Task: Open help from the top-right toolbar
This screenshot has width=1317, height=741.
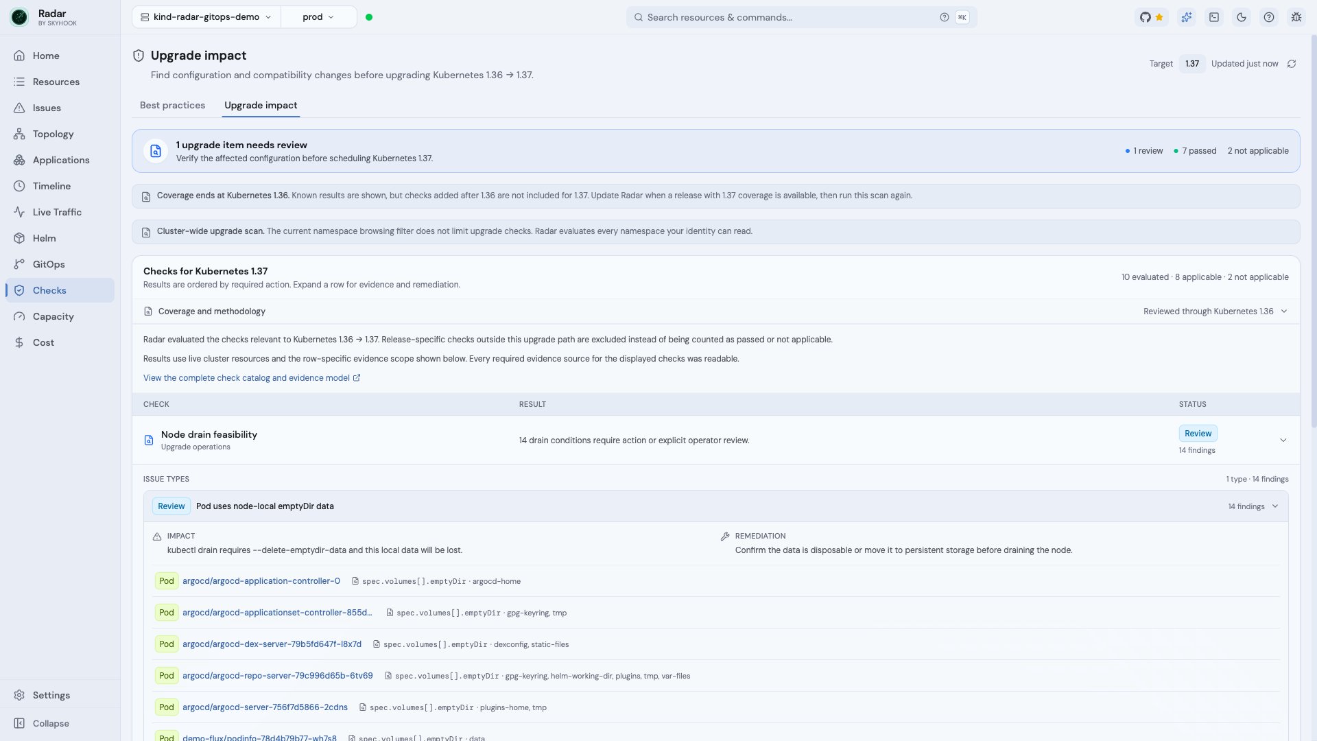Action: pyautogui.click(x=1269, y=17)
